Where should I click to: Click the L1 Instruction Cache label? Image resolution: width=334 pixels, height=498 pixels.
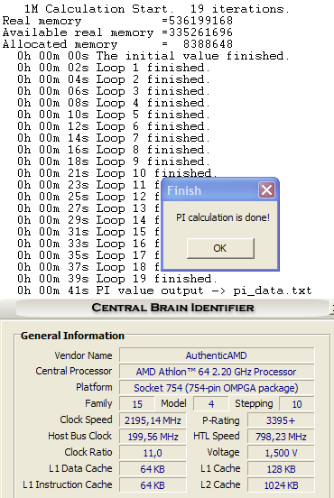[68, 484]
